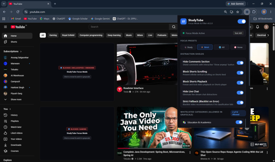This screenshot has width=275, height=162.
Task: Select the None focus preset
Action: click(238, 47)
